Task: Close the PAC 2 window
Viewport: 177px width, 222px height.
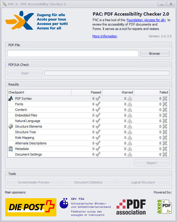Action: pyautogui.click(x=171, y=4)
